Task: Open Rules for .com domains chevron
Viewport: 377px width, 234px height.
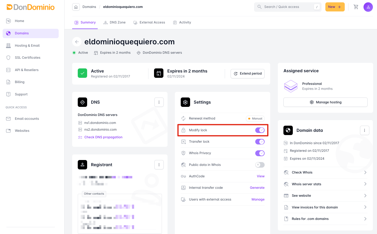Action: point(365,219)
